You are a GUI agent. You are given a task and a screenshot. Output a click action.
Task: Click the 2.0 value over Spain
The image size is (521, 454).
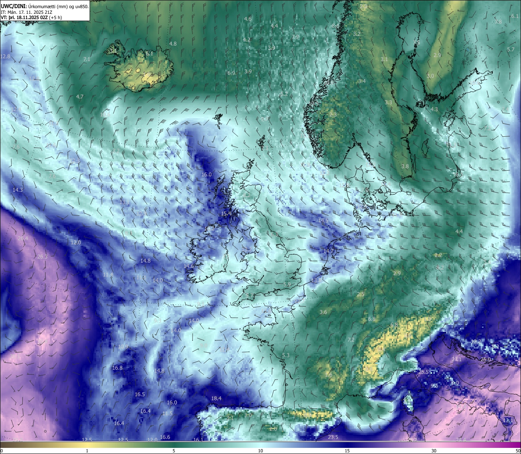[273, 429]
